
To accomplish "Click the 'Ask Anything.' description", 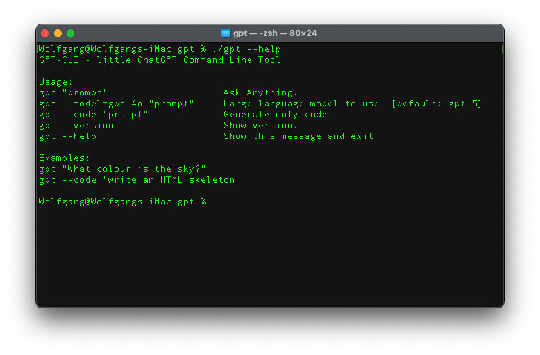I will (x=260, y=93).
